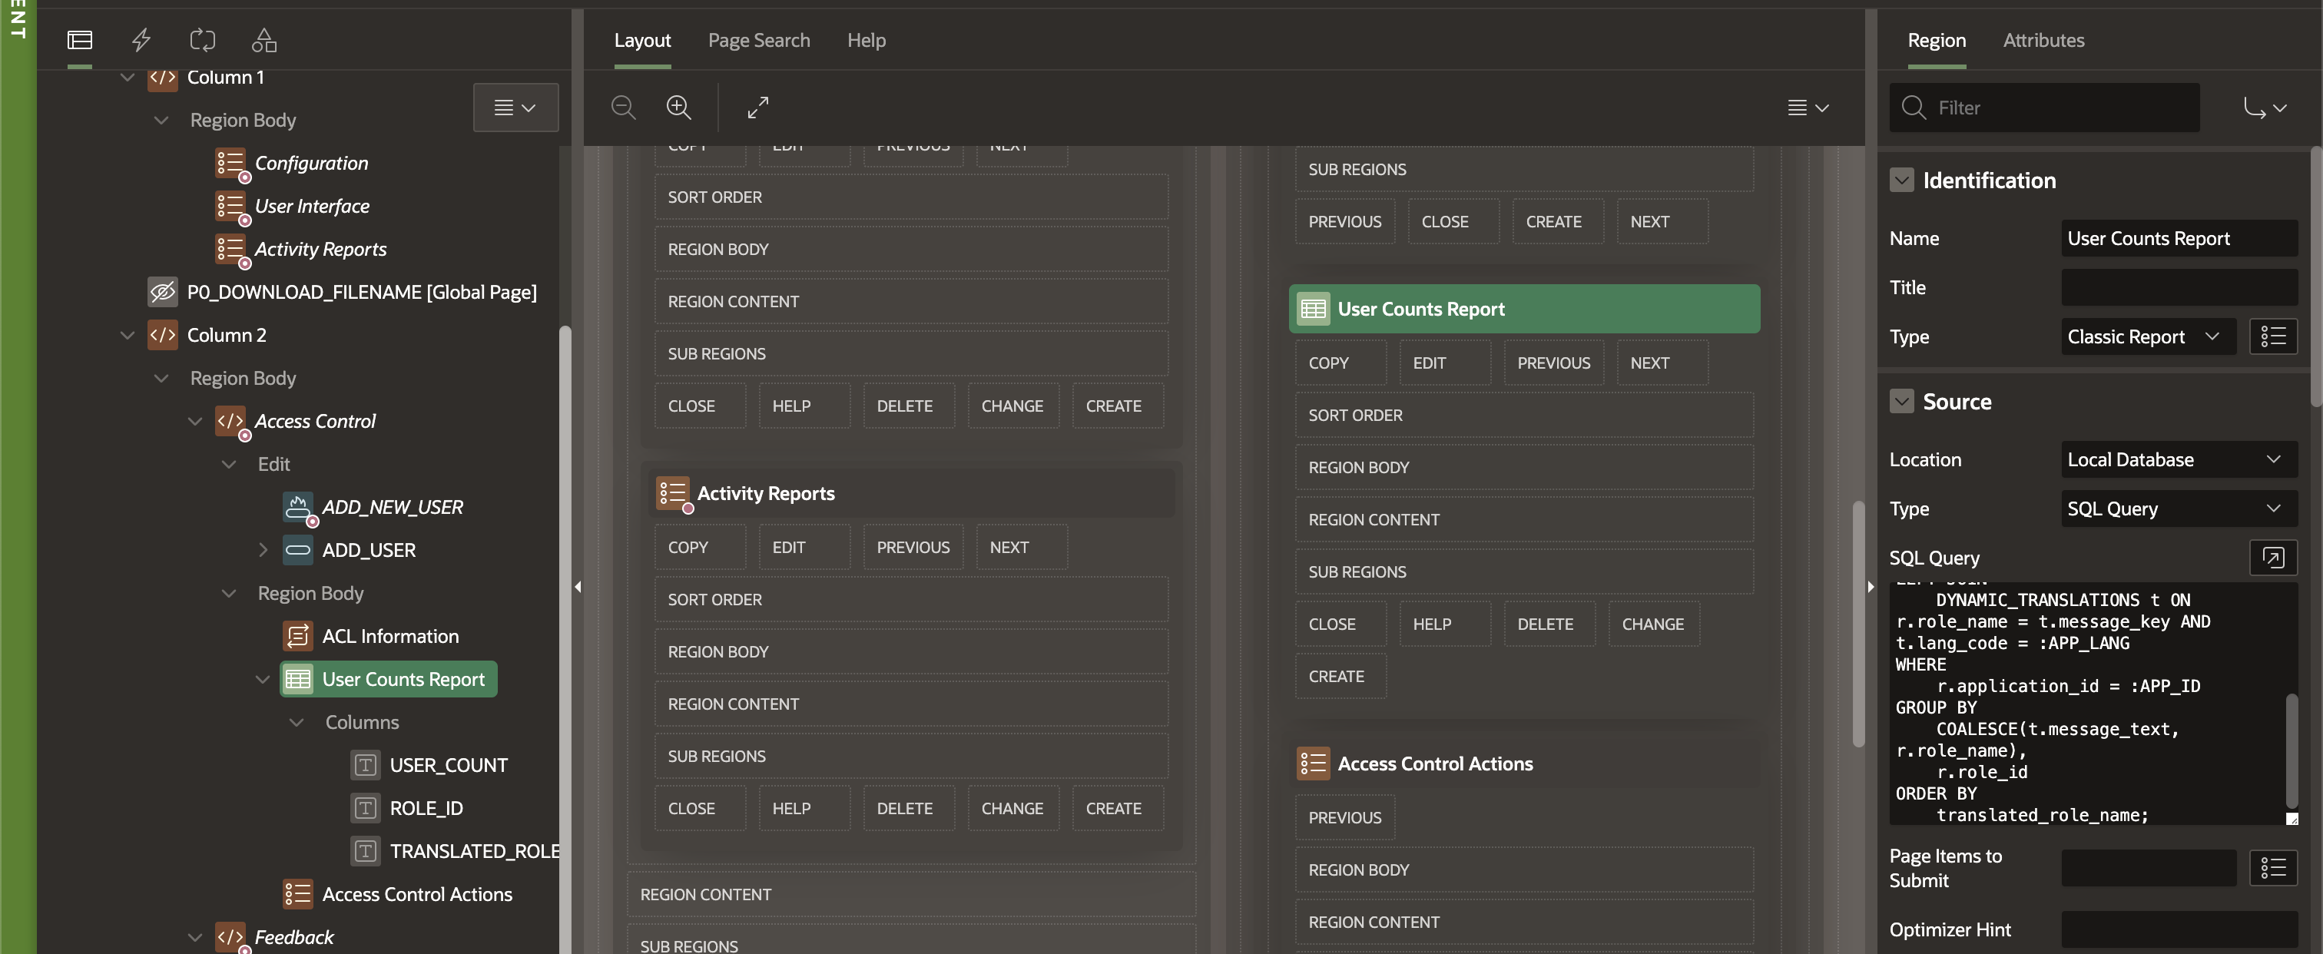The height and width of the screenshot is (954, 2323).
Task: Select ACL Information in the tree
Action: [389, 636]
